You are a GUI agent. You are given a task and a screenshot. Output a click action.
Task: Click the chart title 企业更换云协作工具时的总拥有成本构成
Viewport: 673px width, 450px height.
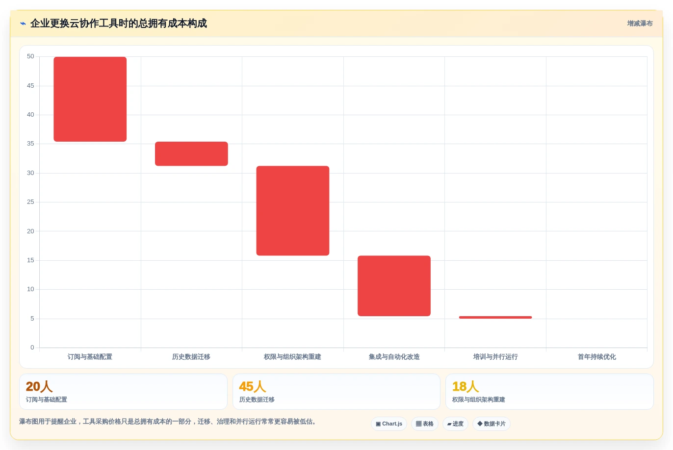[119, 24]
